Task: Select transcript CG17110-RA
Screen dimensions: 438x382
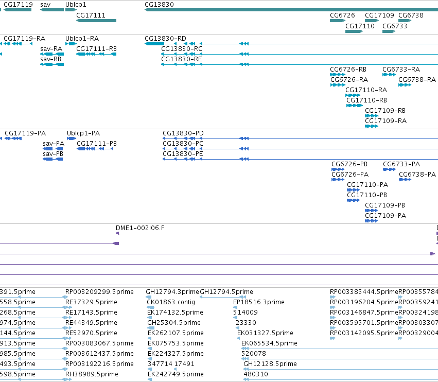Action: tap(366, 90)
